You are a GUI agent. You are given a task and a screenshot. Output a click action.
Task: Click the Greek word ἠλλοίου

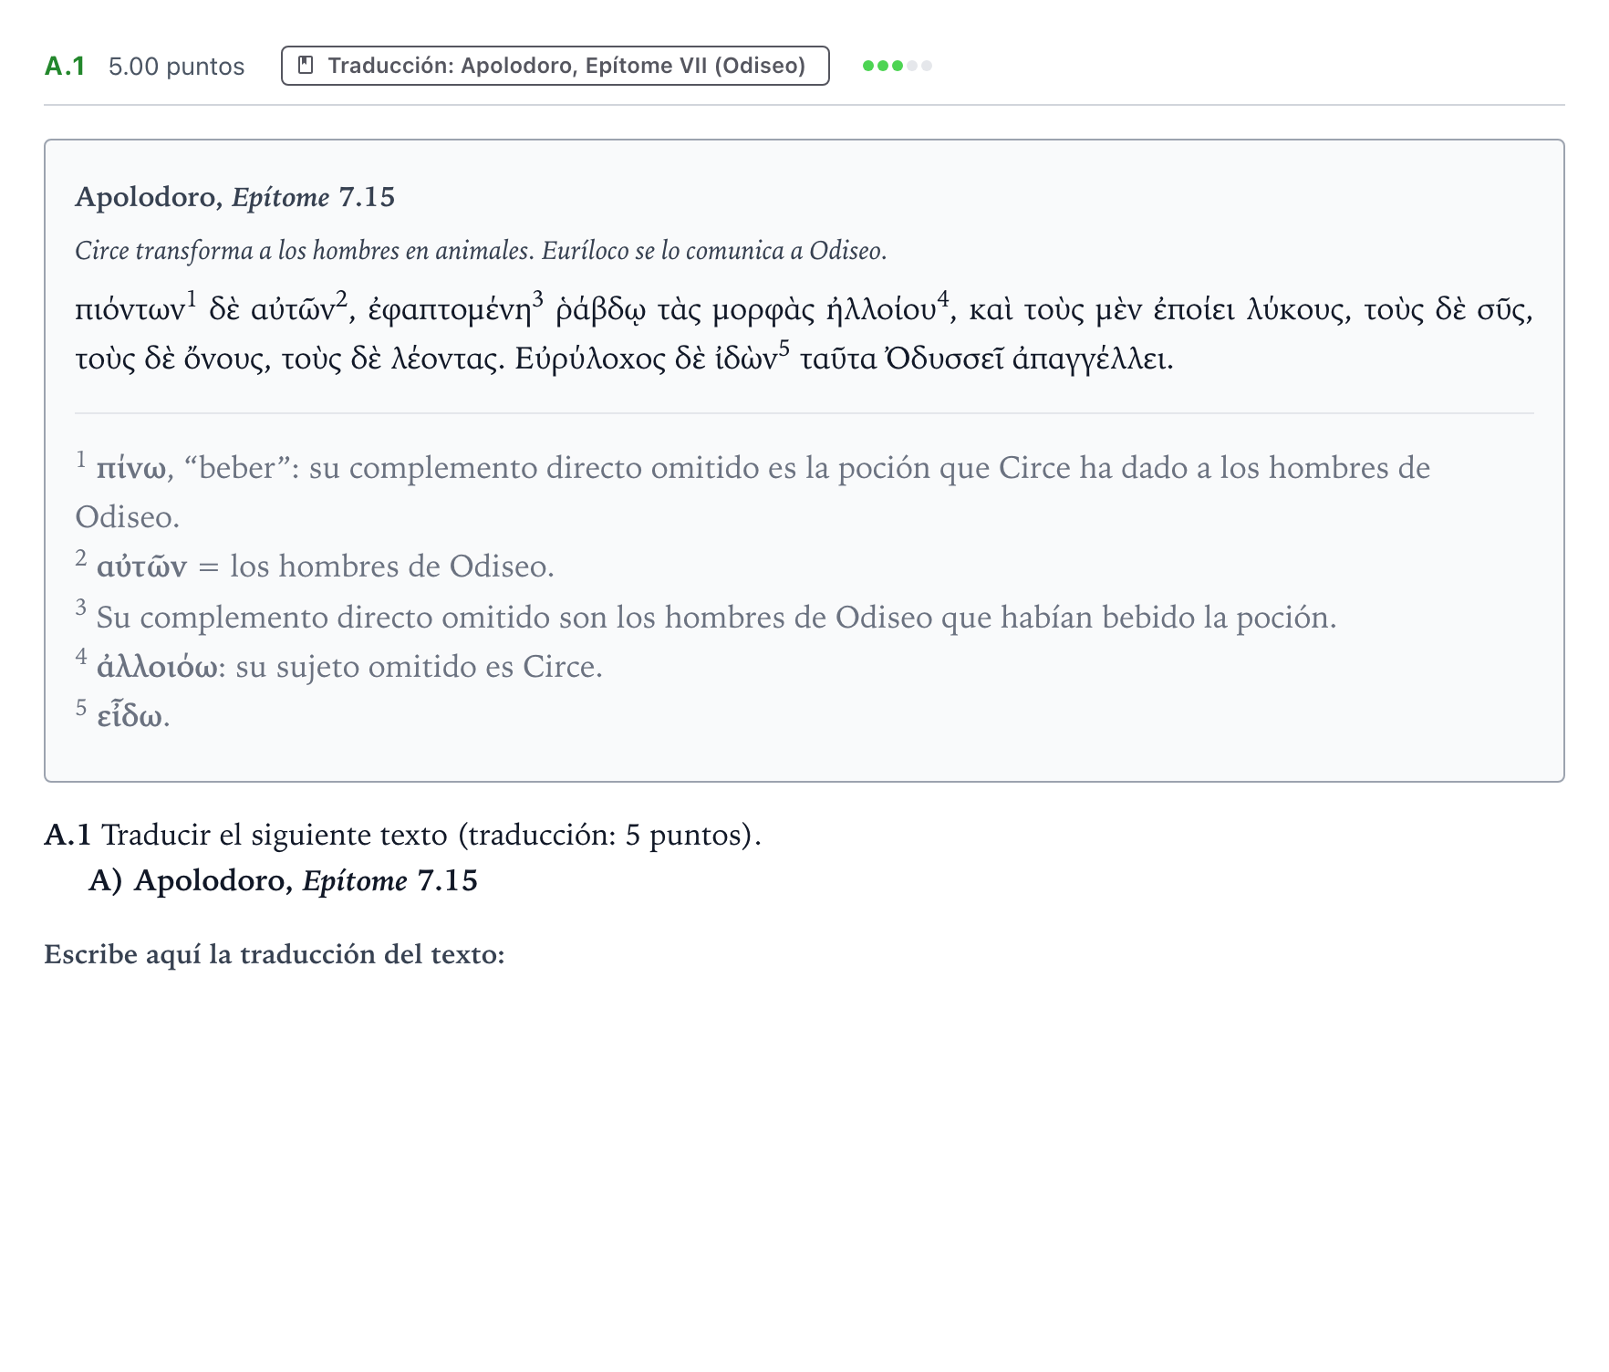click(882, 310)
